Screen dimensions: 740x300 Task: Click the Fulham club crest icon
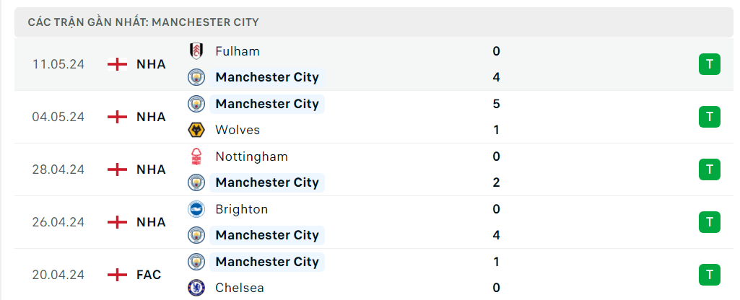196,51
